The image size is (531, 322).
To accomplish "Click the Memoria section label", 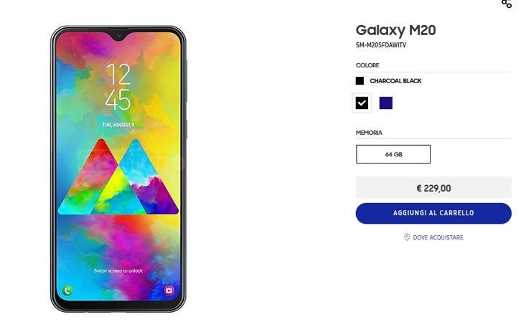I will click(369, 133).
